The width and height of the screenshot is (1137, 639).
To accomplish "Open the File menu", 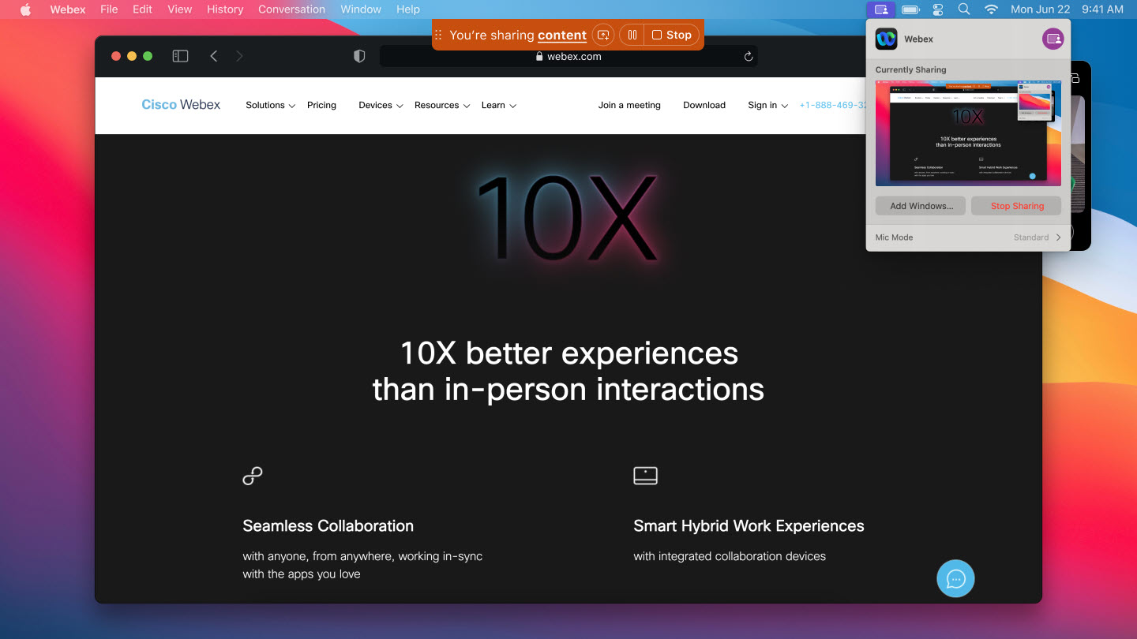I will [x=109, y=9].
